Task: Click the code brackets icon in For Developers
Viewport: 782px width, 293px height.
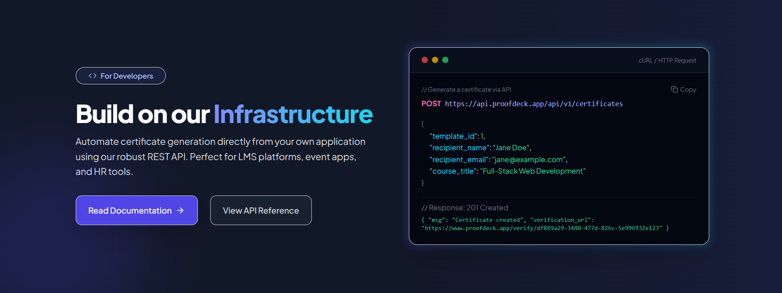Action: (x=93, y=76)
